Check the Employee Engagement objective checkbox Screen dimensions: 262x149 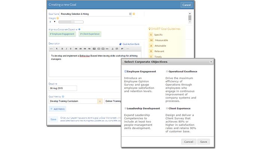click(125, 71)
